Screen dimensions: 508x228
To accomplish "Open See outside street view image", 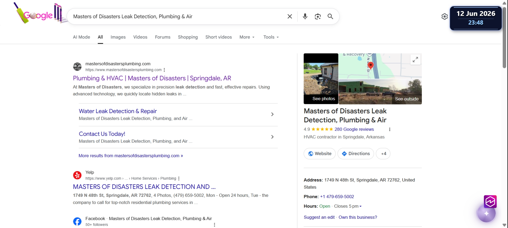I will coord(380,92).
